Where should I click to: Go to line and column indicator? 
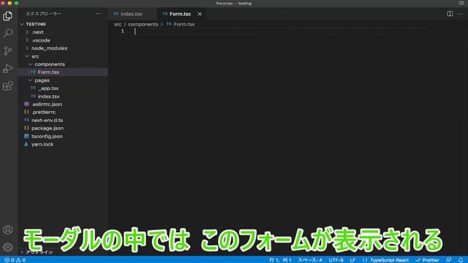click(280, 260)
